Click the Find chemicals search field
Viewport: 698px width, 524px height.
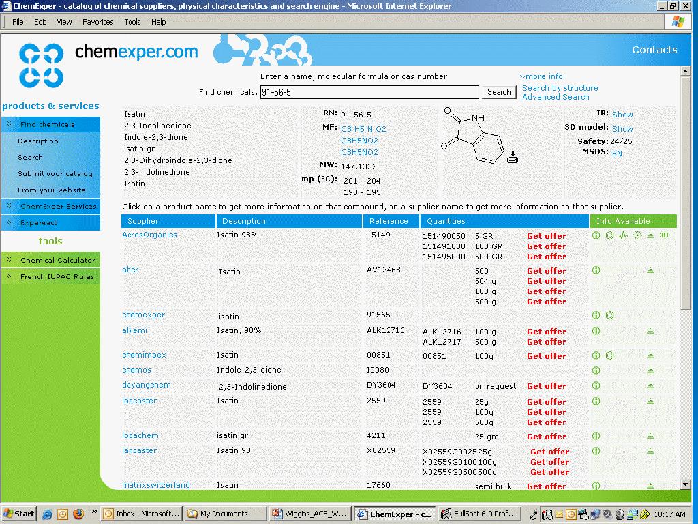pyautogui.click(x=369, y=92)
